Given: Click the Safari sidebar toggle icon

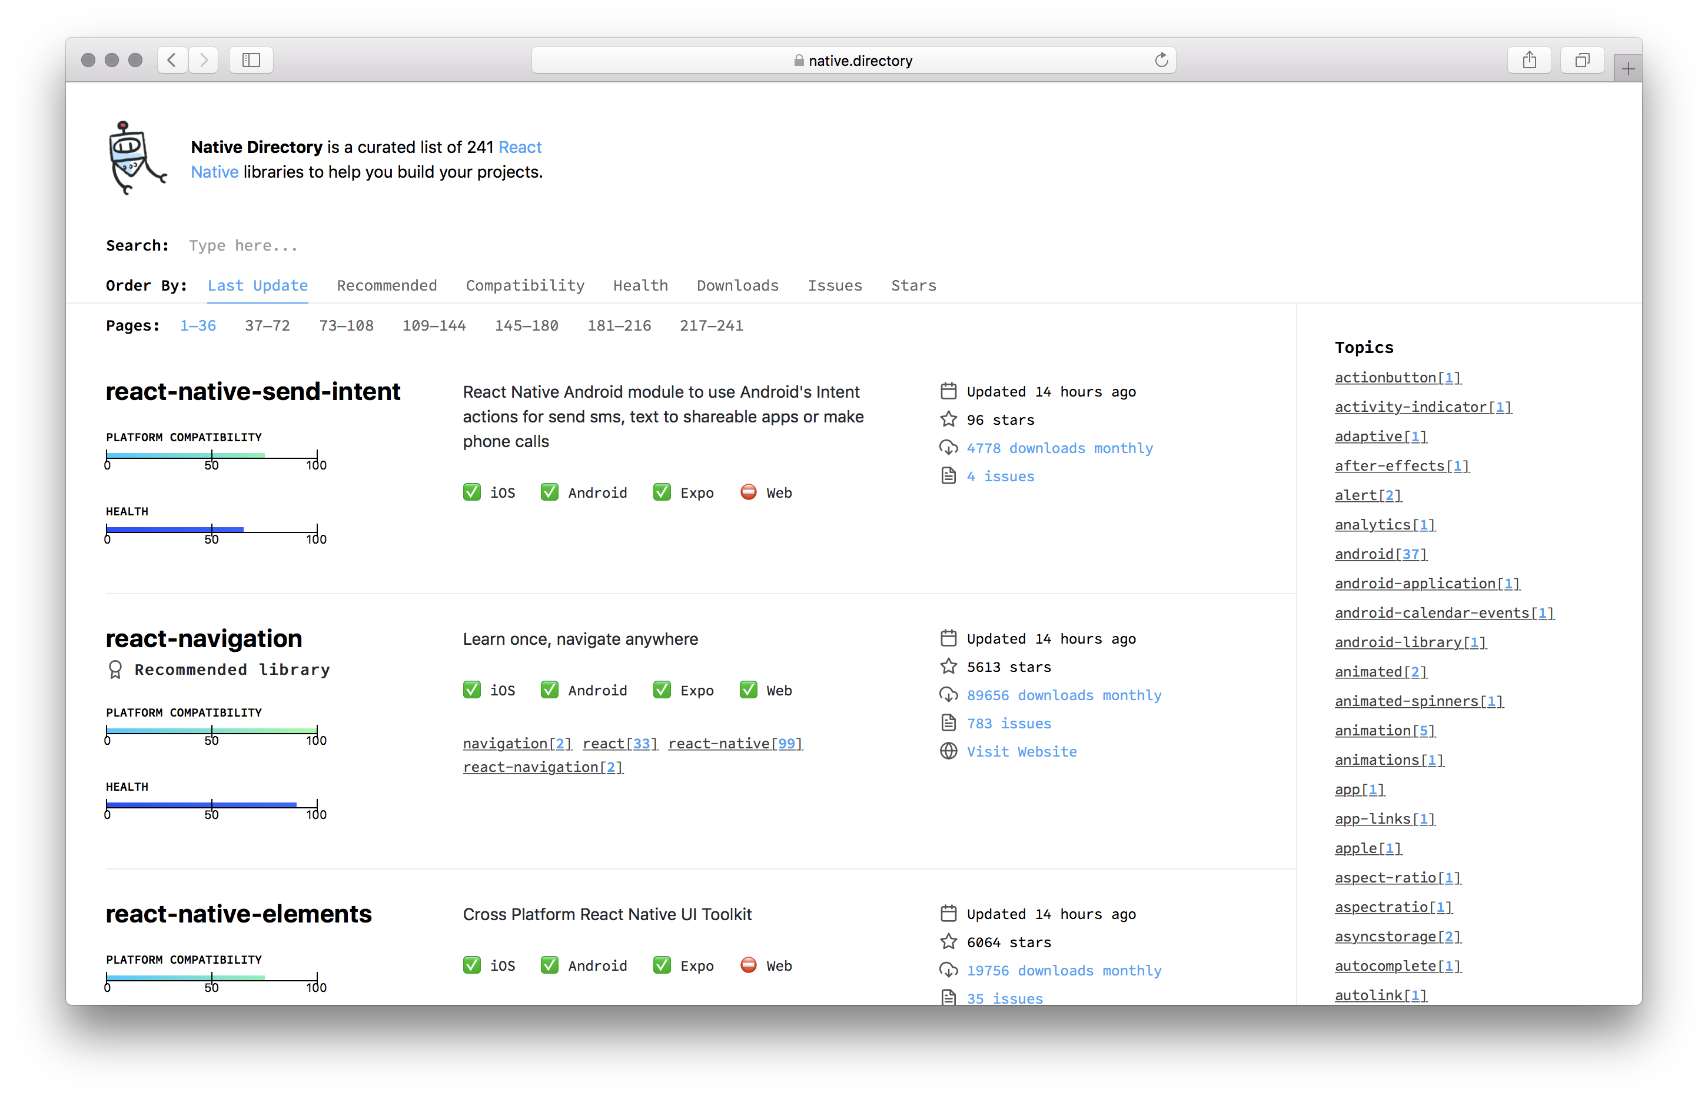Looking at the screenshot, I should click(x=251, y=60).
